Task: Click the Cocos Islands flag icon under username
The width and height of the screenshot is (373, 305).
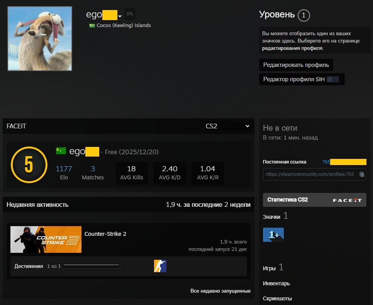Action: [92, 26]
